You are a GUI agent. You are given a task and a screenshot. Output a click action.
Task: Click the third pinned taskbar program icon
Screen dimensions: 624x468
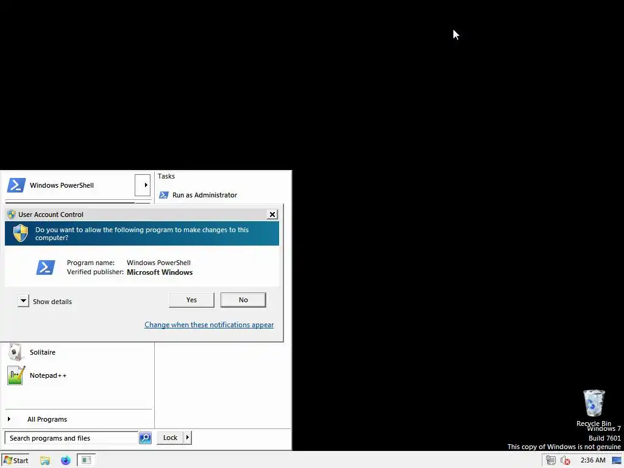(86, 461)
